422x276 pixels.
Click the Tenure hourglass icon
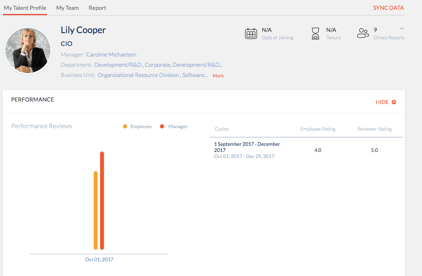pos(315,34)
